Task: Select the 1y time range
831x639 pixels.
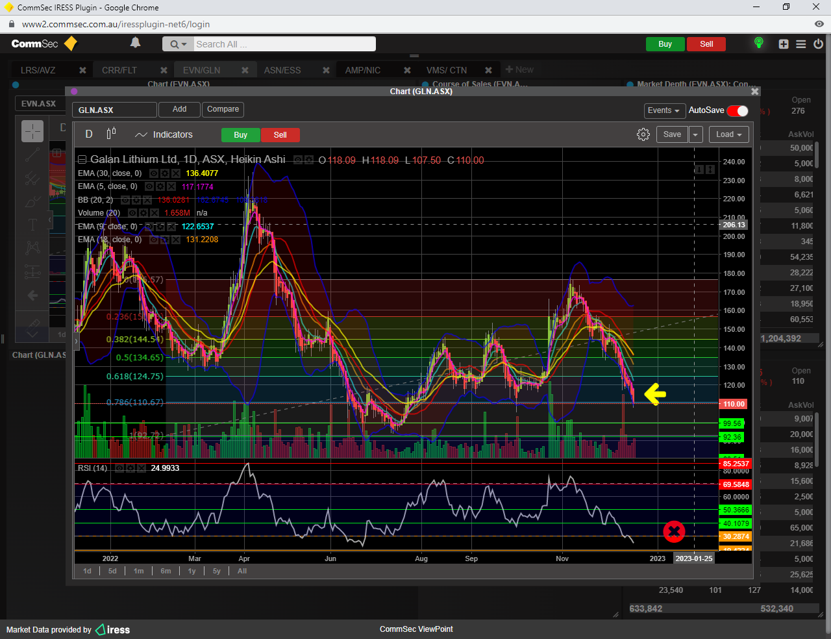Action: [192, 571]
